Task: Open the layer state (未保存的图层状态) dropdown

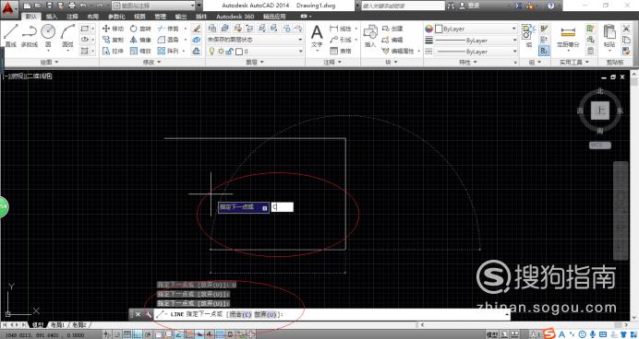Action: pyautogui.click(x=255, y=40)
